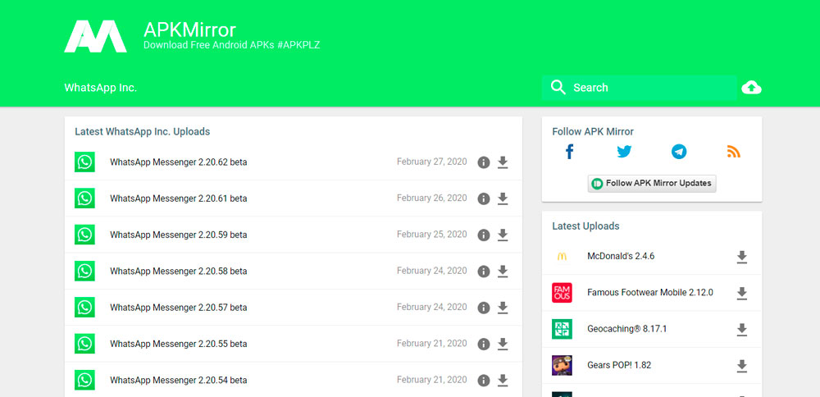Show info for WhatsApp Messenger 2.20.54 beta
Image resolution: width=820 pixels, height=397 pixels.
(484, 380)
